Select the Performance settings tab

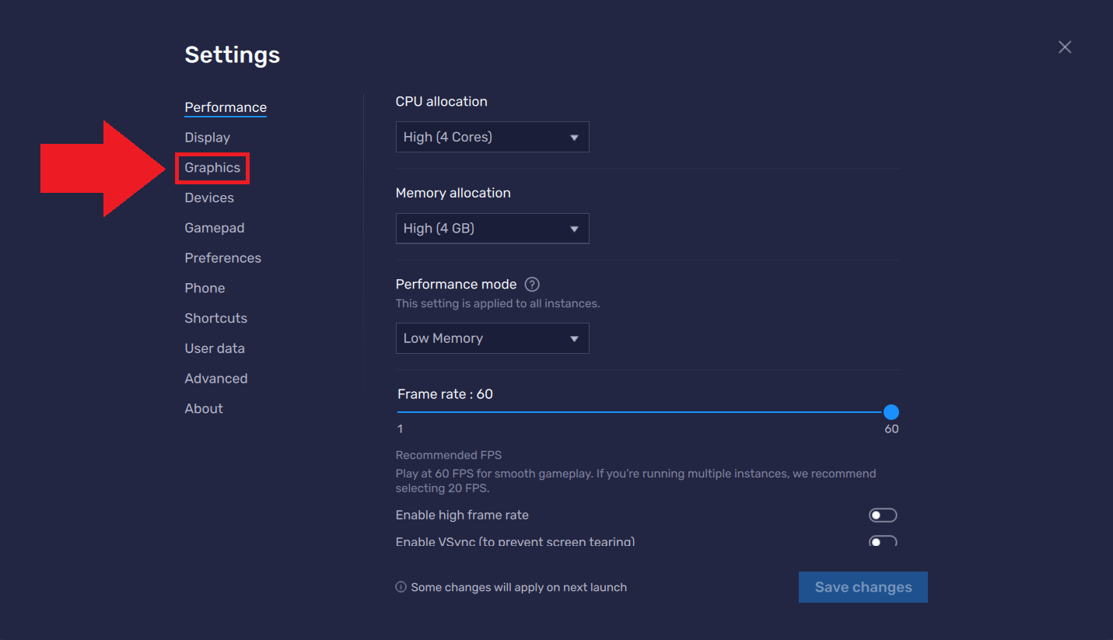pos(226,107)
